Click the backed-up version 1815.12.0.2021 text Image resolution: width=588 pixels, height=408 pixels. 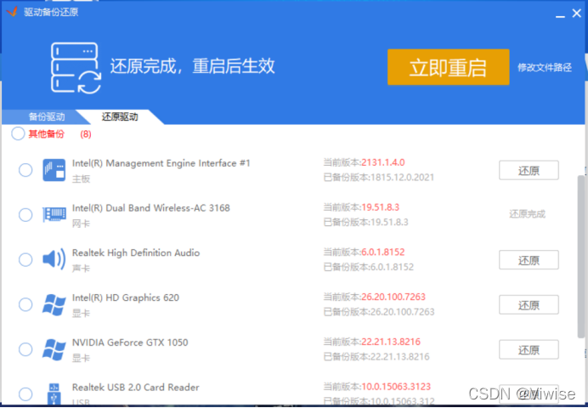tap(402, 177)
